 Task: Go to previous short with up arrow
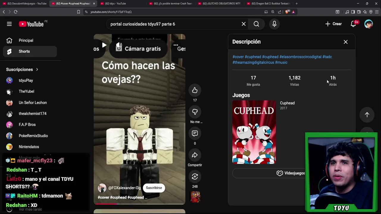coord(367,115)
